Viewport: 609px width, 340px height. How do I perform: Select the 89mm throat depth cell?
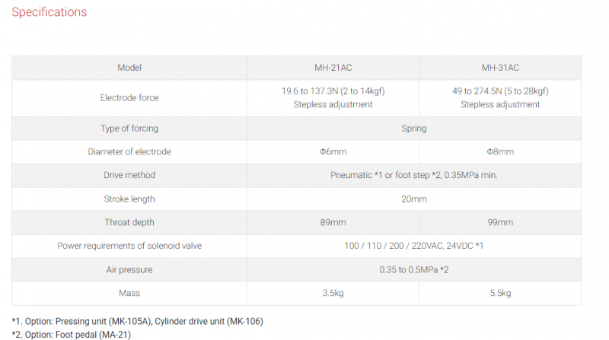pyautogui.click(x=333, y=222)
